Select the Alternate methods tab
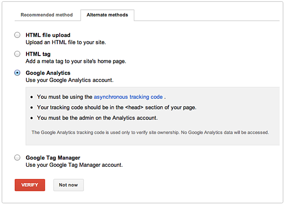 [x=107, y=15]
